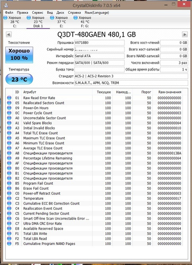The image size is (192, 265).
Task: Click the Хорошо 100 % health status button
Action: coord(19,55)
